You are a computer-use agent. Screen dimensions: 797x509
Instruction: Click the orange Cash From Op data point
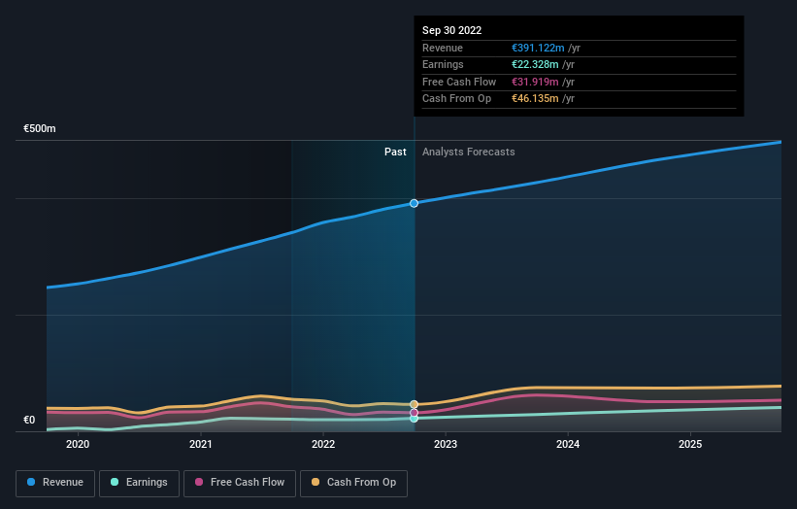(415, 405)
